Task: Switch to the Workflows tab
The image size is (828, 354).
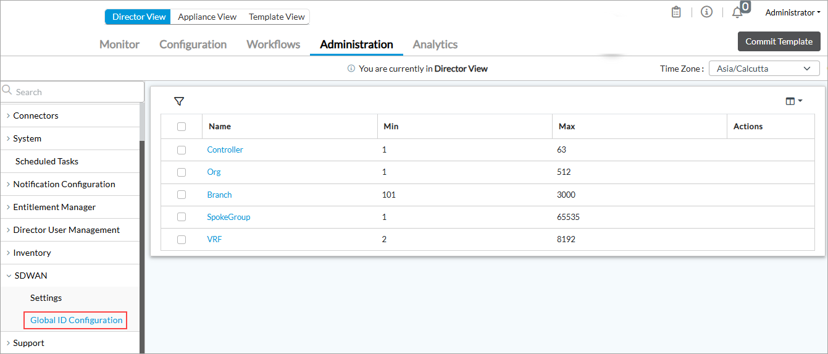Action: (274, 44)
